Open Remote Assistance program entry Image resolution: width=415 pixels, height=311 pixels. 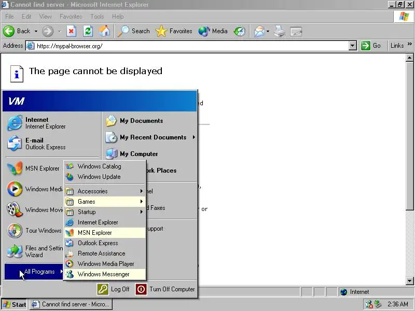105,253
